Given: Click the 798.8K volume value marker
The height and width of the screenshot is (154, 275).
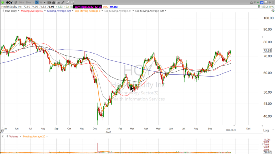Looking at the screenshot, I should click(x=267, y=152).
